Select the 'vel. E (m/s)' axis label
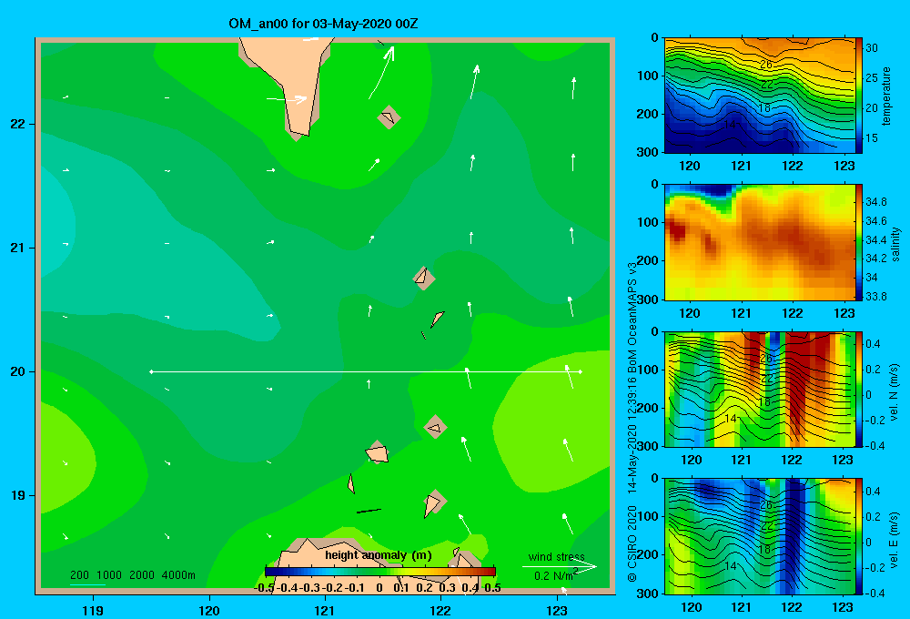 coord(894,539)
